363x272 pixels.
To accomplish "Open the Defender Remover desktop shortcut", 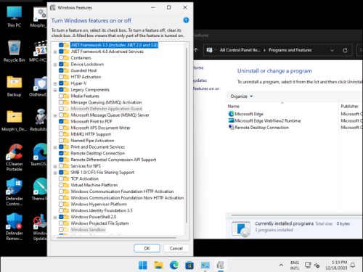I will click(14, 227).
